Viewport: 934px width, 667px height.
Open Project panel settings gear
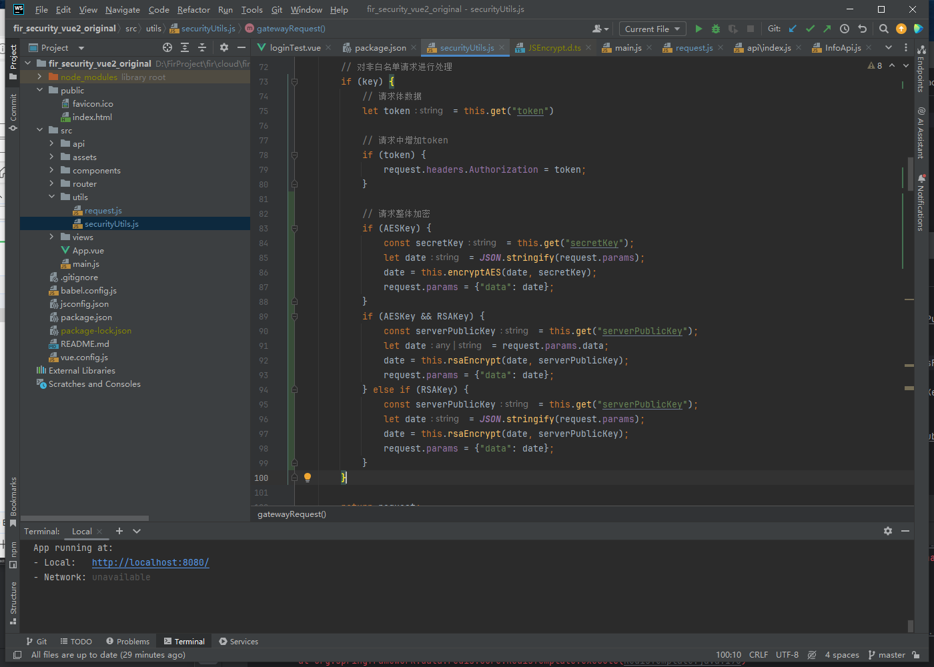tap(224, 47)
